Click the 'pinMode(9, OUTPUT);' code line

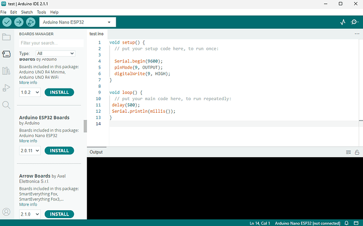tap(138, 68)
